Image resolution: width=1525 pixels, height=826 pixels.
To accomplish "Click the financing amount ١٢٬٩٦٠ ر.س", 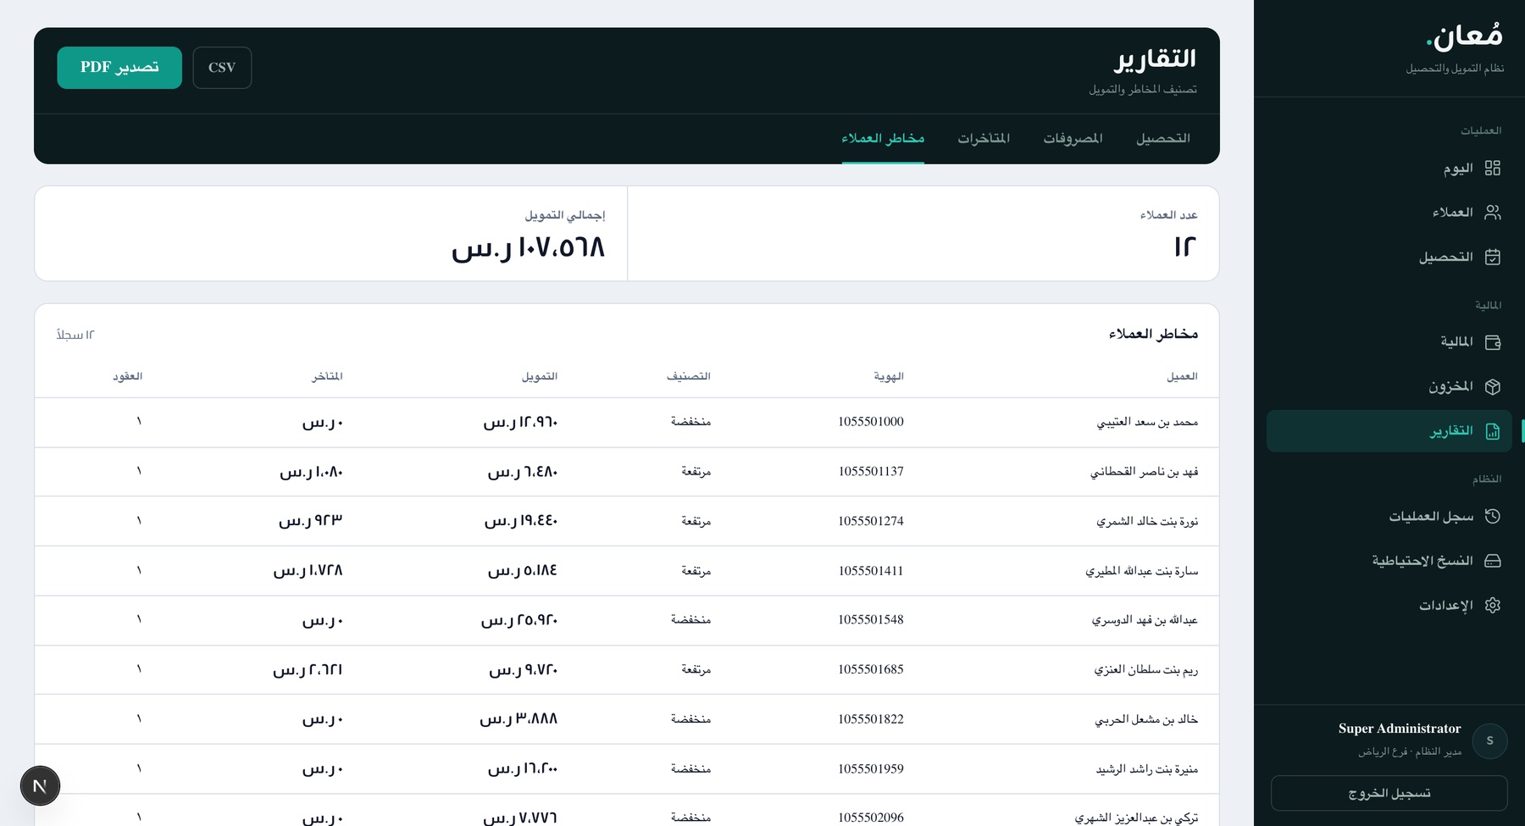I will pyautogui.click(x=520, y=422).
